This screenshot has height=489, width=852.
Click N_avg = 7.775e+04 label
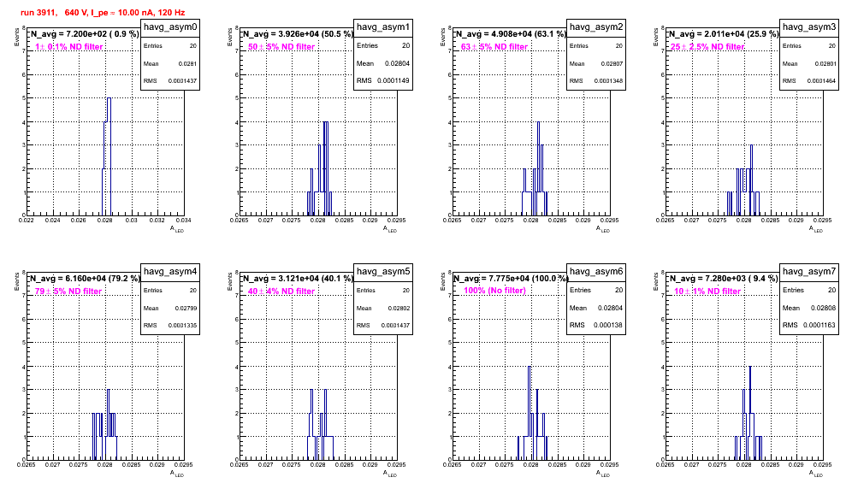coord(511,279)
